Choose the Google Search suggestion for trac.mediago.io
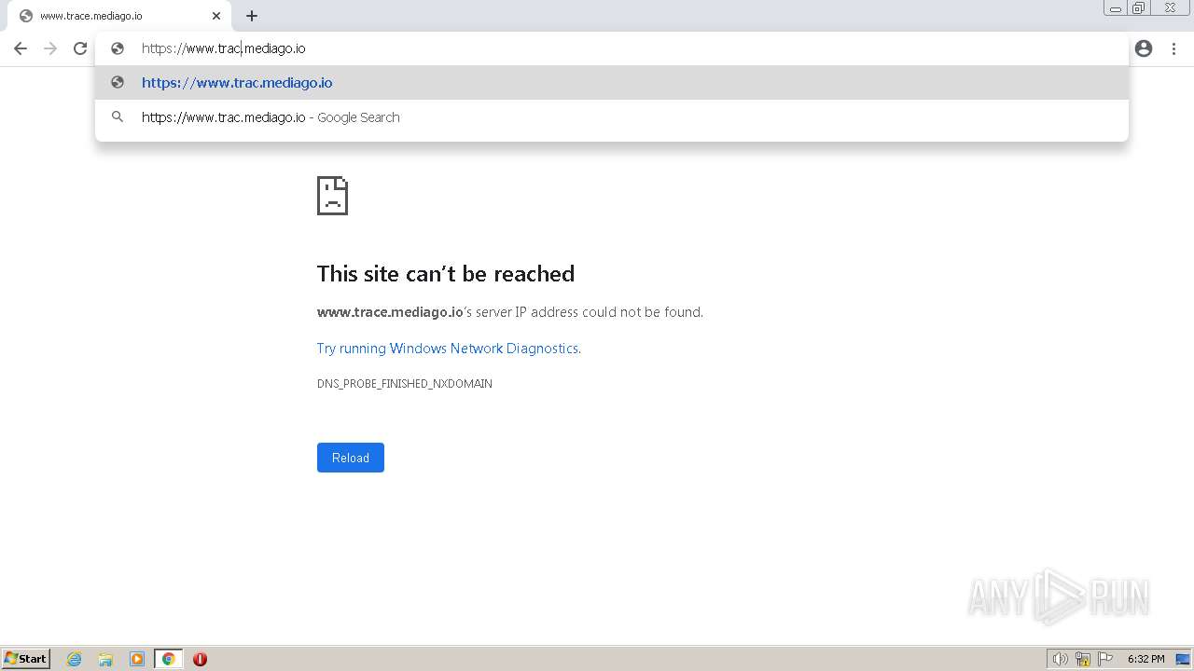1194x671 pixels. (x=612, y=117)
